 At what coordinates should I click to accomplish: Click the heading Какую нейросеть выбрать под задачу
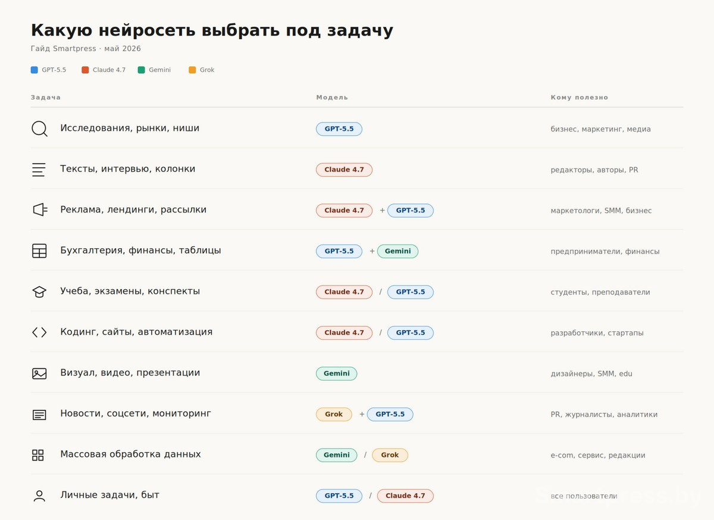(212, 30)
